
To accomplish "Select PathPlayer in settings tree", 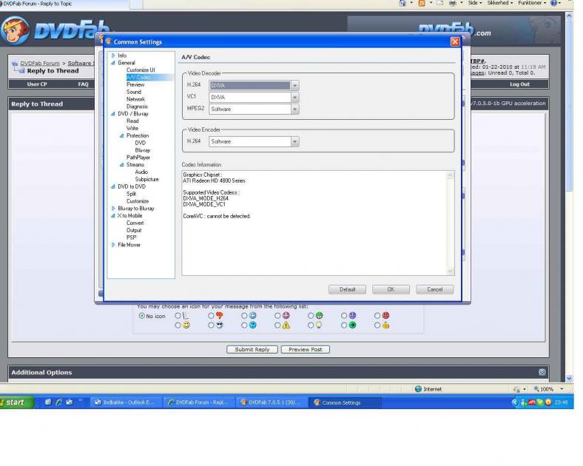I will tap(138, 158).
